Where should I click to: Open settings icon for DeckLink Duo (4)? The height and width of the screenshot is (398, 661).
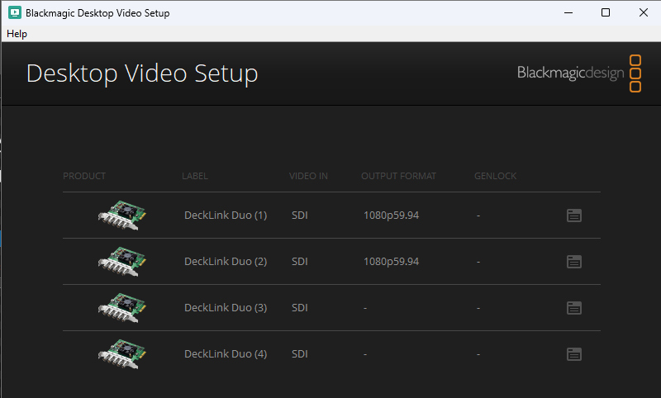point(573,354)
